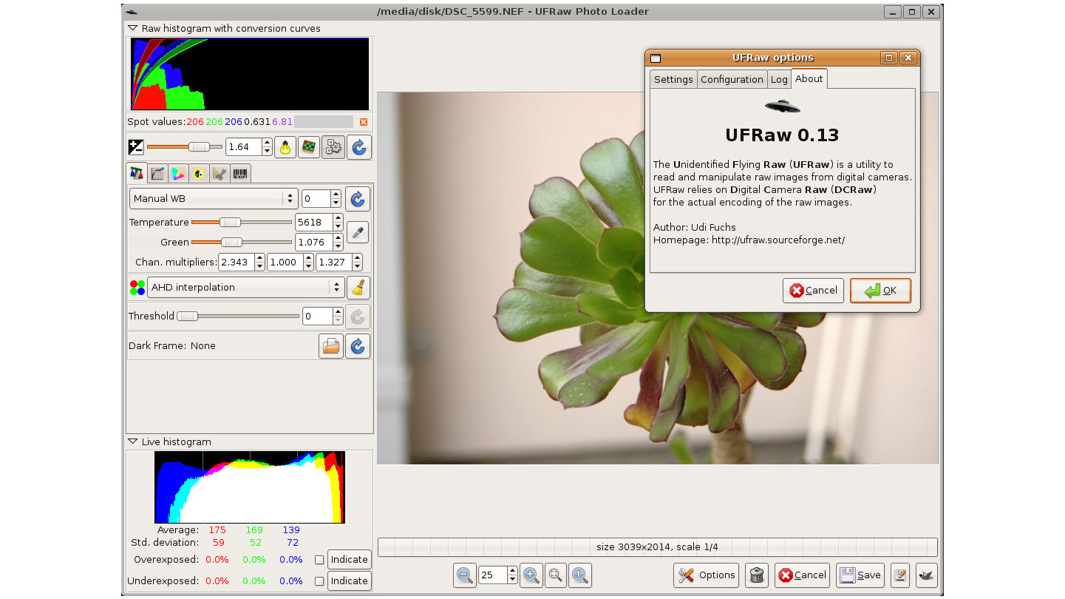Toggle the overexposed Indicate checkbox
This screenshot has width=1065, height=599.
(319, 560)
